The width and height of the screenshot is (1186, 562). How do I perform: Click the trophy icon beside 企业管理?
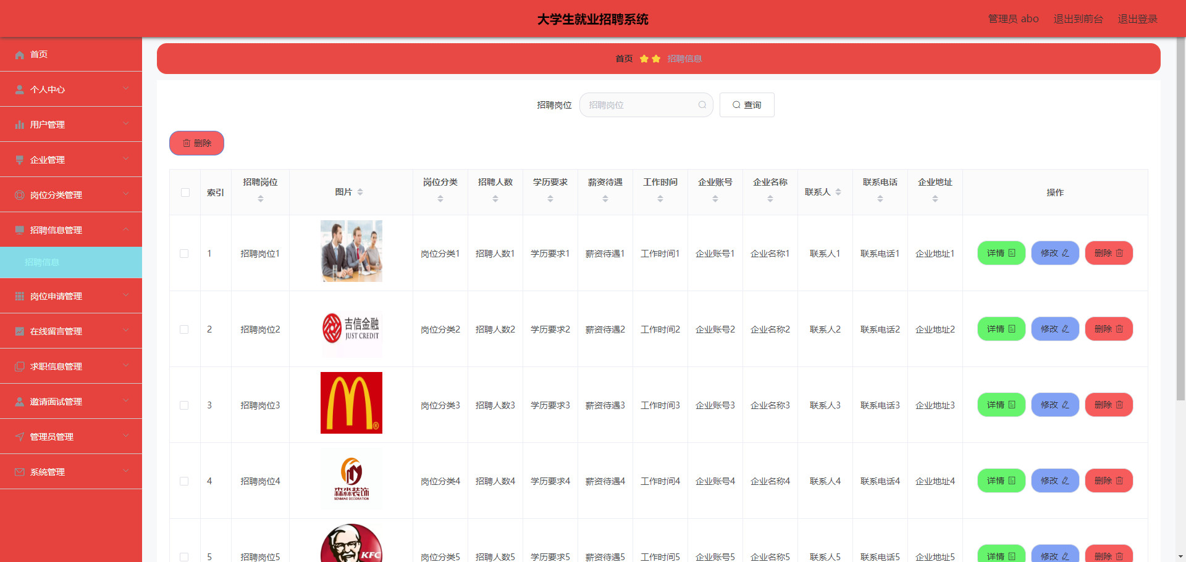tap(20, 160)
